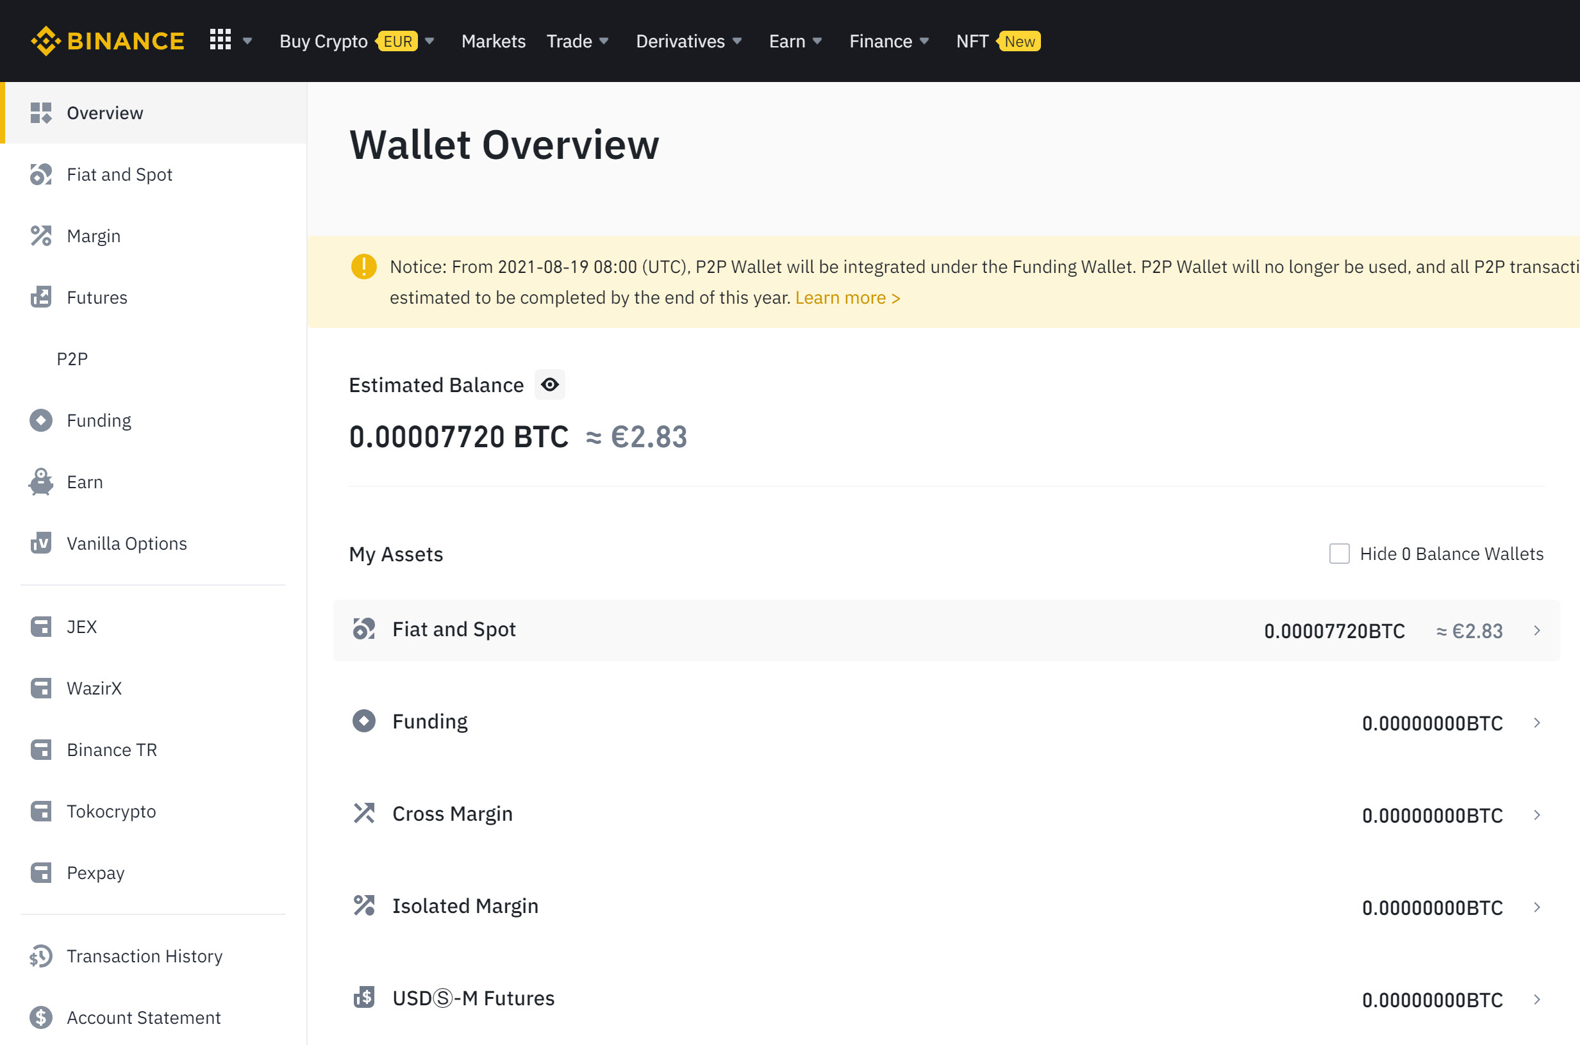
Task: Toggle estimated balance visibility eye
Action: 550,384
